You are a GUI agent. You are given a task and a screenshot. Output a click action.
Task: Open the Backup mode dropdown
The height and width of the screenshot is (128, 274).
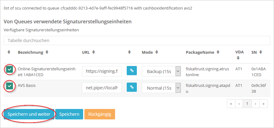click(x=161, y=71)
